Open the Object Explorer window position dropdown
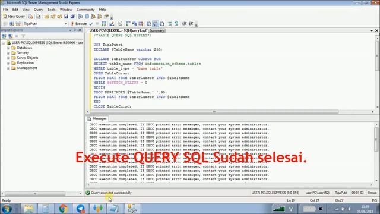Screen dimensions: 380x214 [70, 30]
